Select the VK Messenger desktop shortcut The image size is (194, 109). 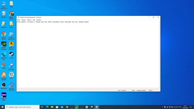coord(12,66)
